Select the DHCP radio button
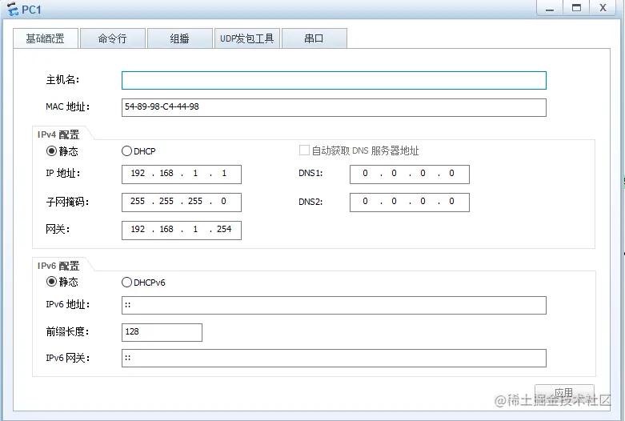Screen dimensions: 625x421 (x=126, y=151)
